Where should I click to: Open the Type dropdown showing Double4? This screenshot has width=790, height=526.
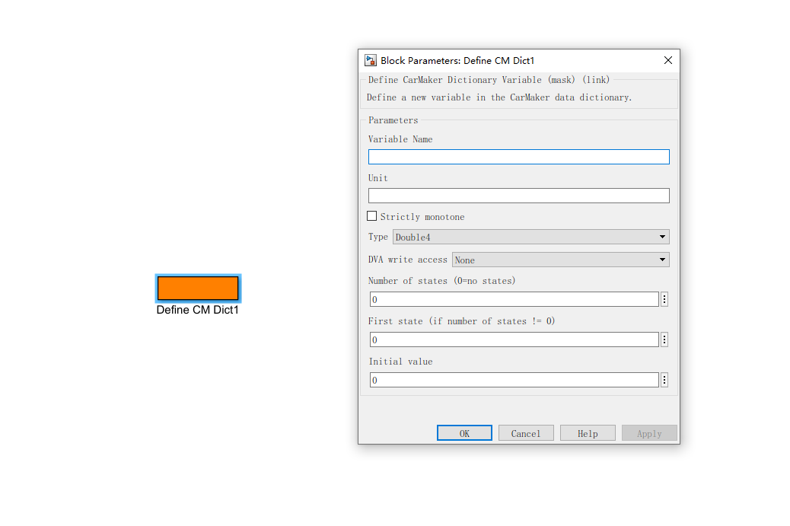click(531, 237)
